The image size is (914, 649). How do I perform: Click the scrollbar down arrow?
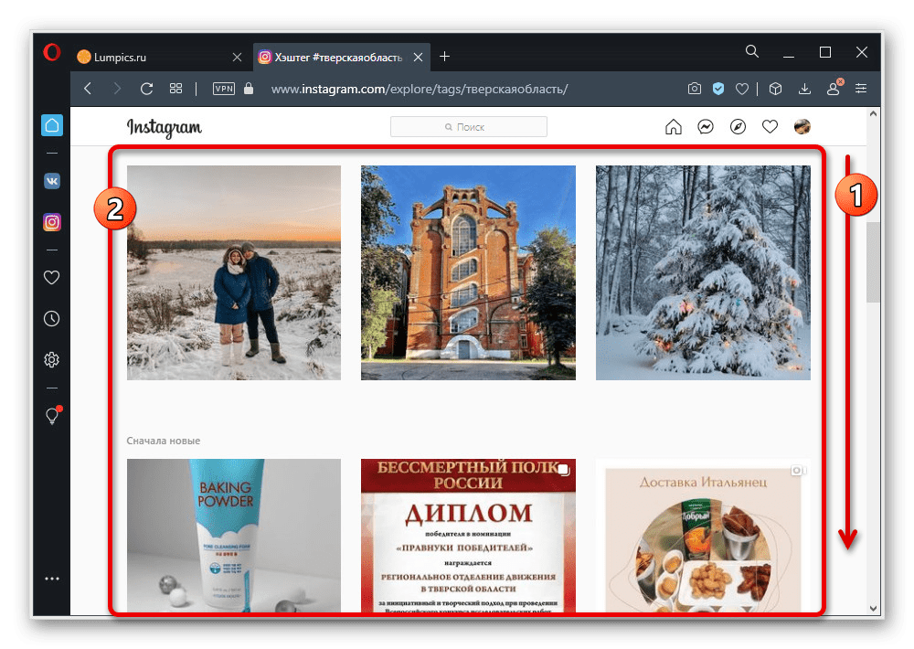873,608
